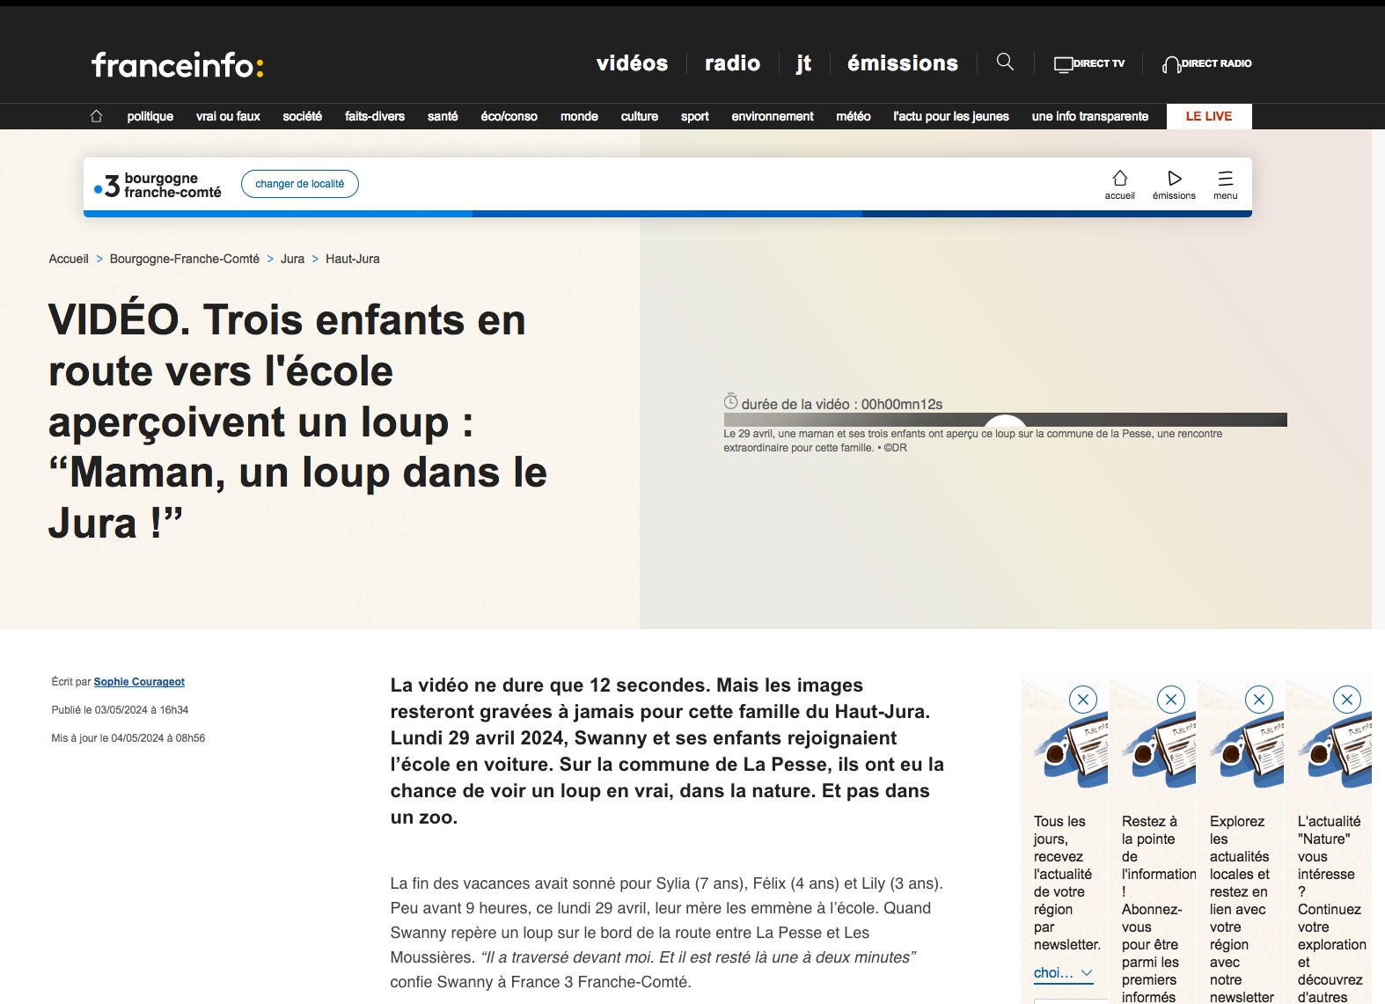Click the home icon in navigation bar

[x=97, y=116]
